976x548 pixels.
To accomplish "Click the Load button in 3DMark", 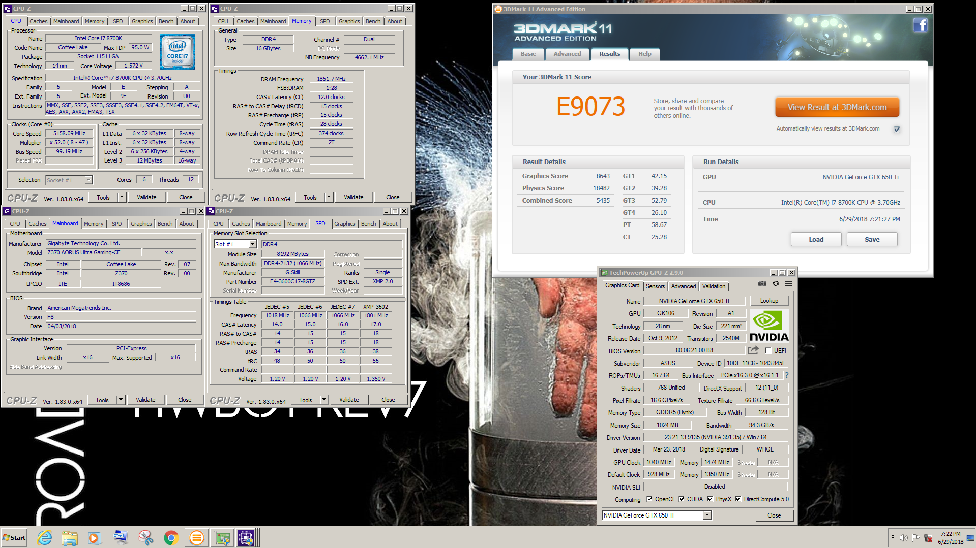I will pos(816,240).
